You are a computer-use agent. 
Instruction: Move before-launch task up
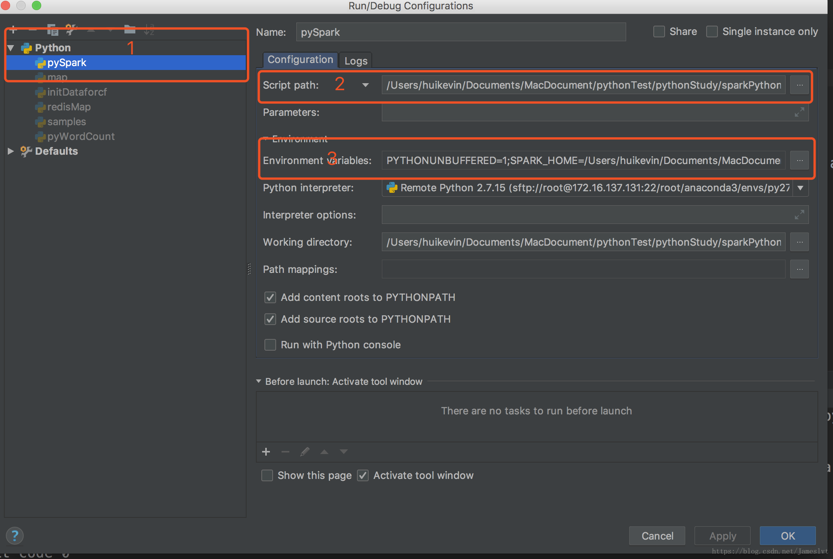pyautogui.click(x=324, y=452)
